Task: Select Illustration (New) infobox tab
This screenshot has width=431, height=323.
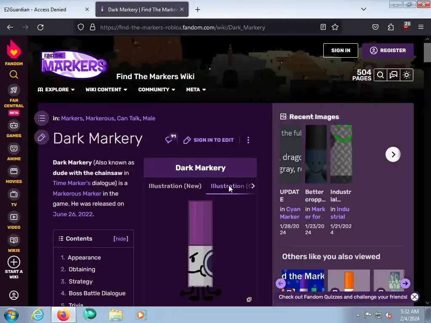Action: (175, 186)
